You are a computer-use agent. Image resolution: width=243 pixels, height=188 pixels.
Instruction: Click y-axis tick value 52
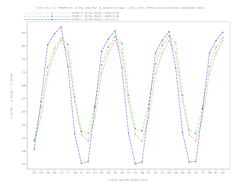pyautogui.click(x=24, y=138)
